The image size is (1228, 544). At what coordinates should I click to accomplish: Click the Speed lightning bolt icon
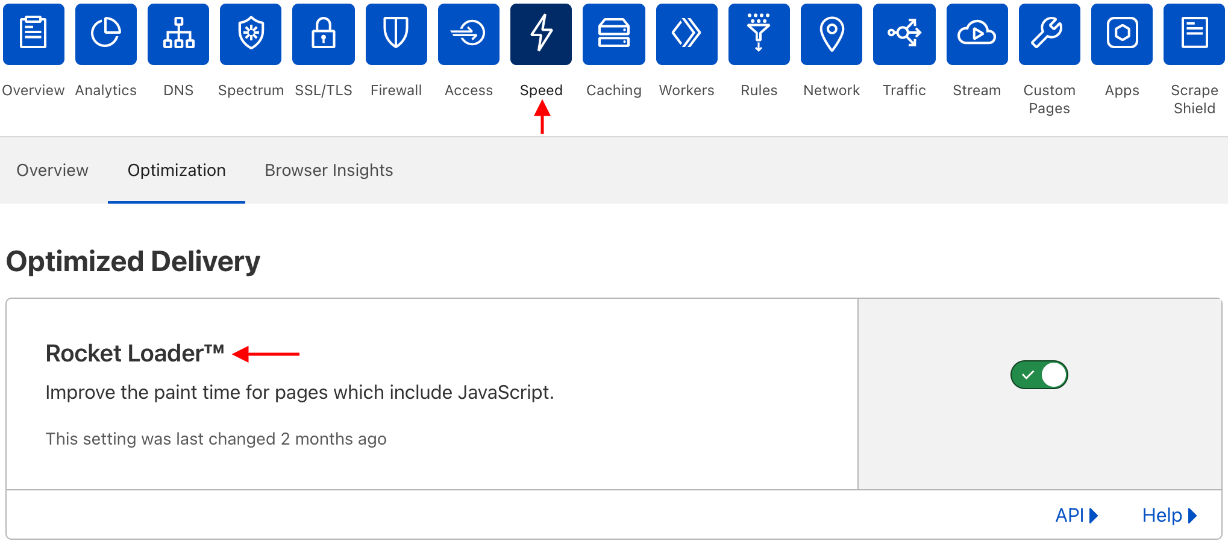click(541, 34)
